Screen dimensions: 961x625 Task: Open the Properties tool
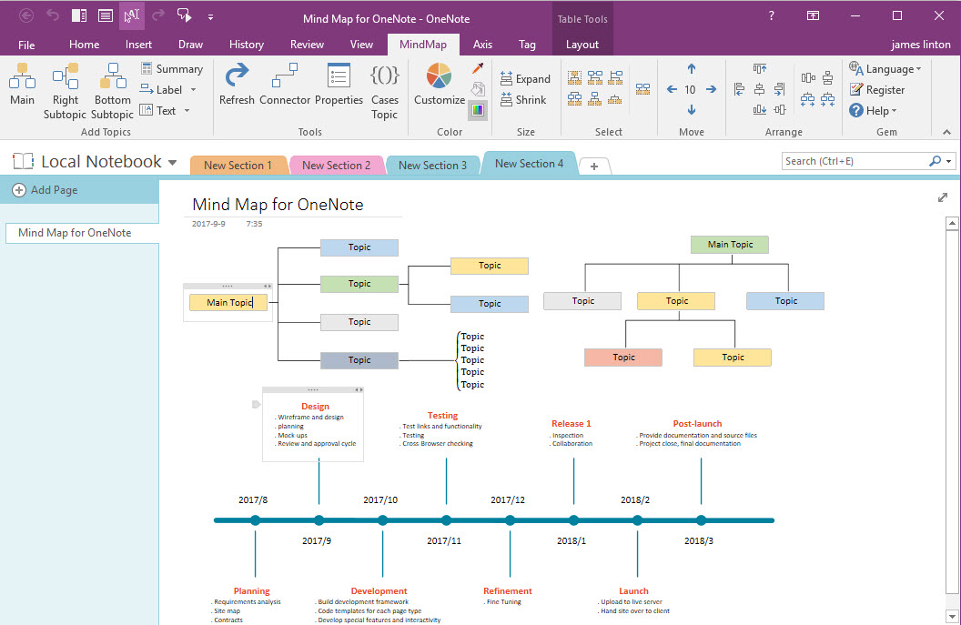coord(339,88)
